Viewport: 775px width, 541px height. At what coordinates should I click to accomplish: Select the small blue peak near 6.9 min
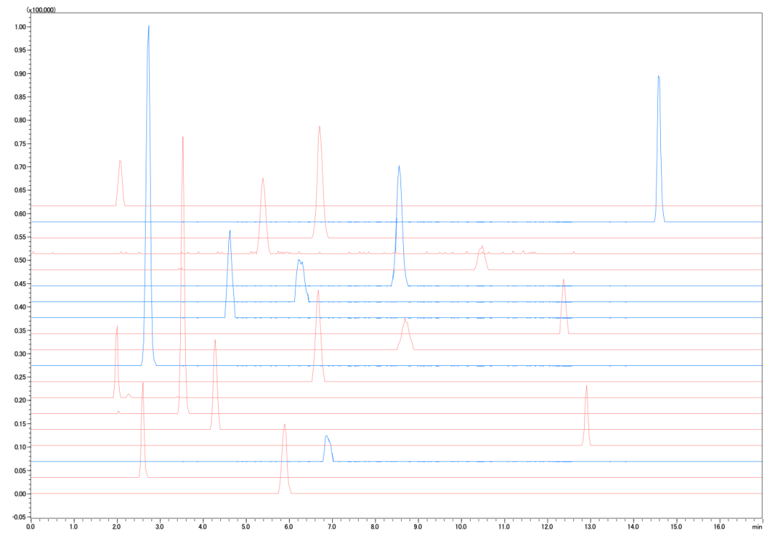click(327, 436)
